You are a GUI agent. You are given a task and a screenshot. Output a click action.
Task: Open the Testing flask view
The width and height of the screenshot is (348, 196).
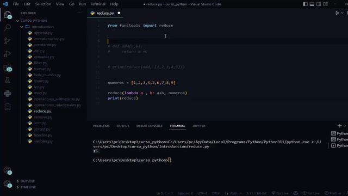click(7, 80)
